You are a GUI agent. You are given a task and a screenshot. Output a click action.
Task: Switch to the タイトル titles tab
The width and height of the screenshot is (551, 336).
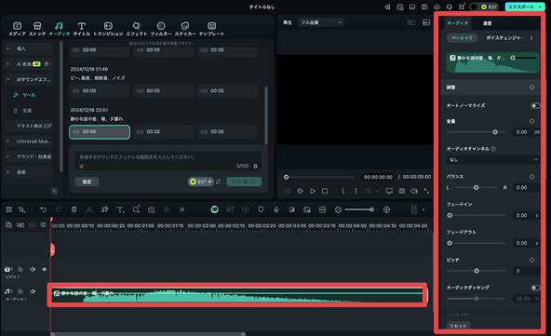(x=82, y=29)
